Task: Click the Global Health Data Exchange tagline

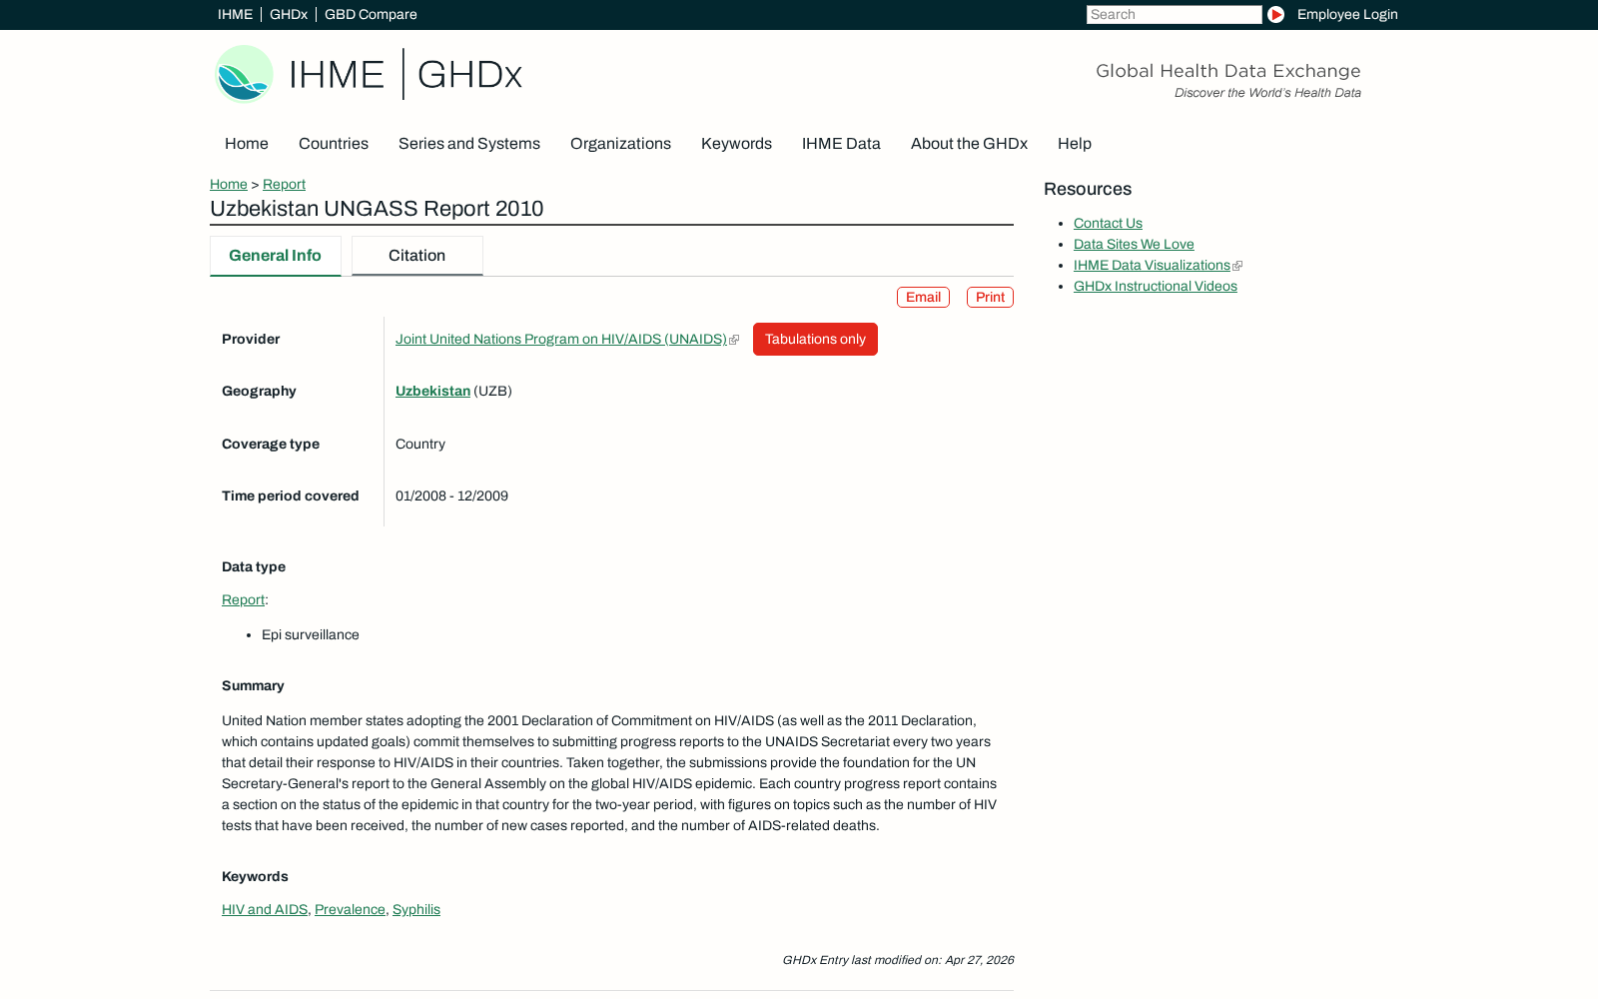Action: pos(1227,71)
